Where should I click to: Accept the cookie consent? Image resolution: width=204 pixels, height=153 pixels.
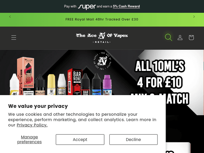(x=80, y=139)
